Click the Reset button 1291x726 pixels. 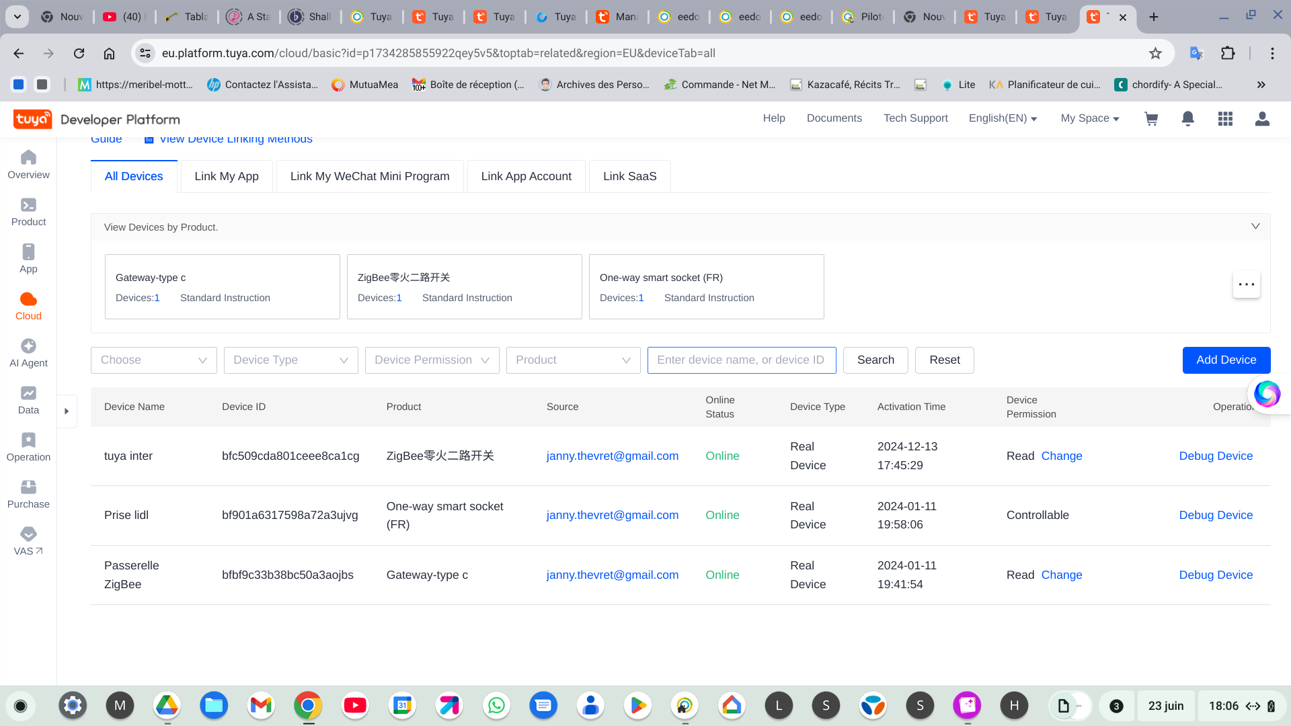click(945, 360)
